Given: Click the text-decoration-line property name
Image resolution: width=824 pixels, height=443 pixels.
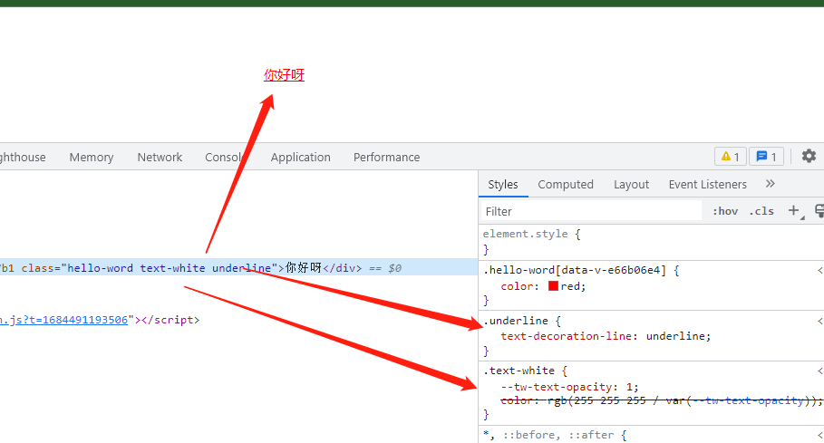Looking at the screenshot, I should tap(566, 336).
